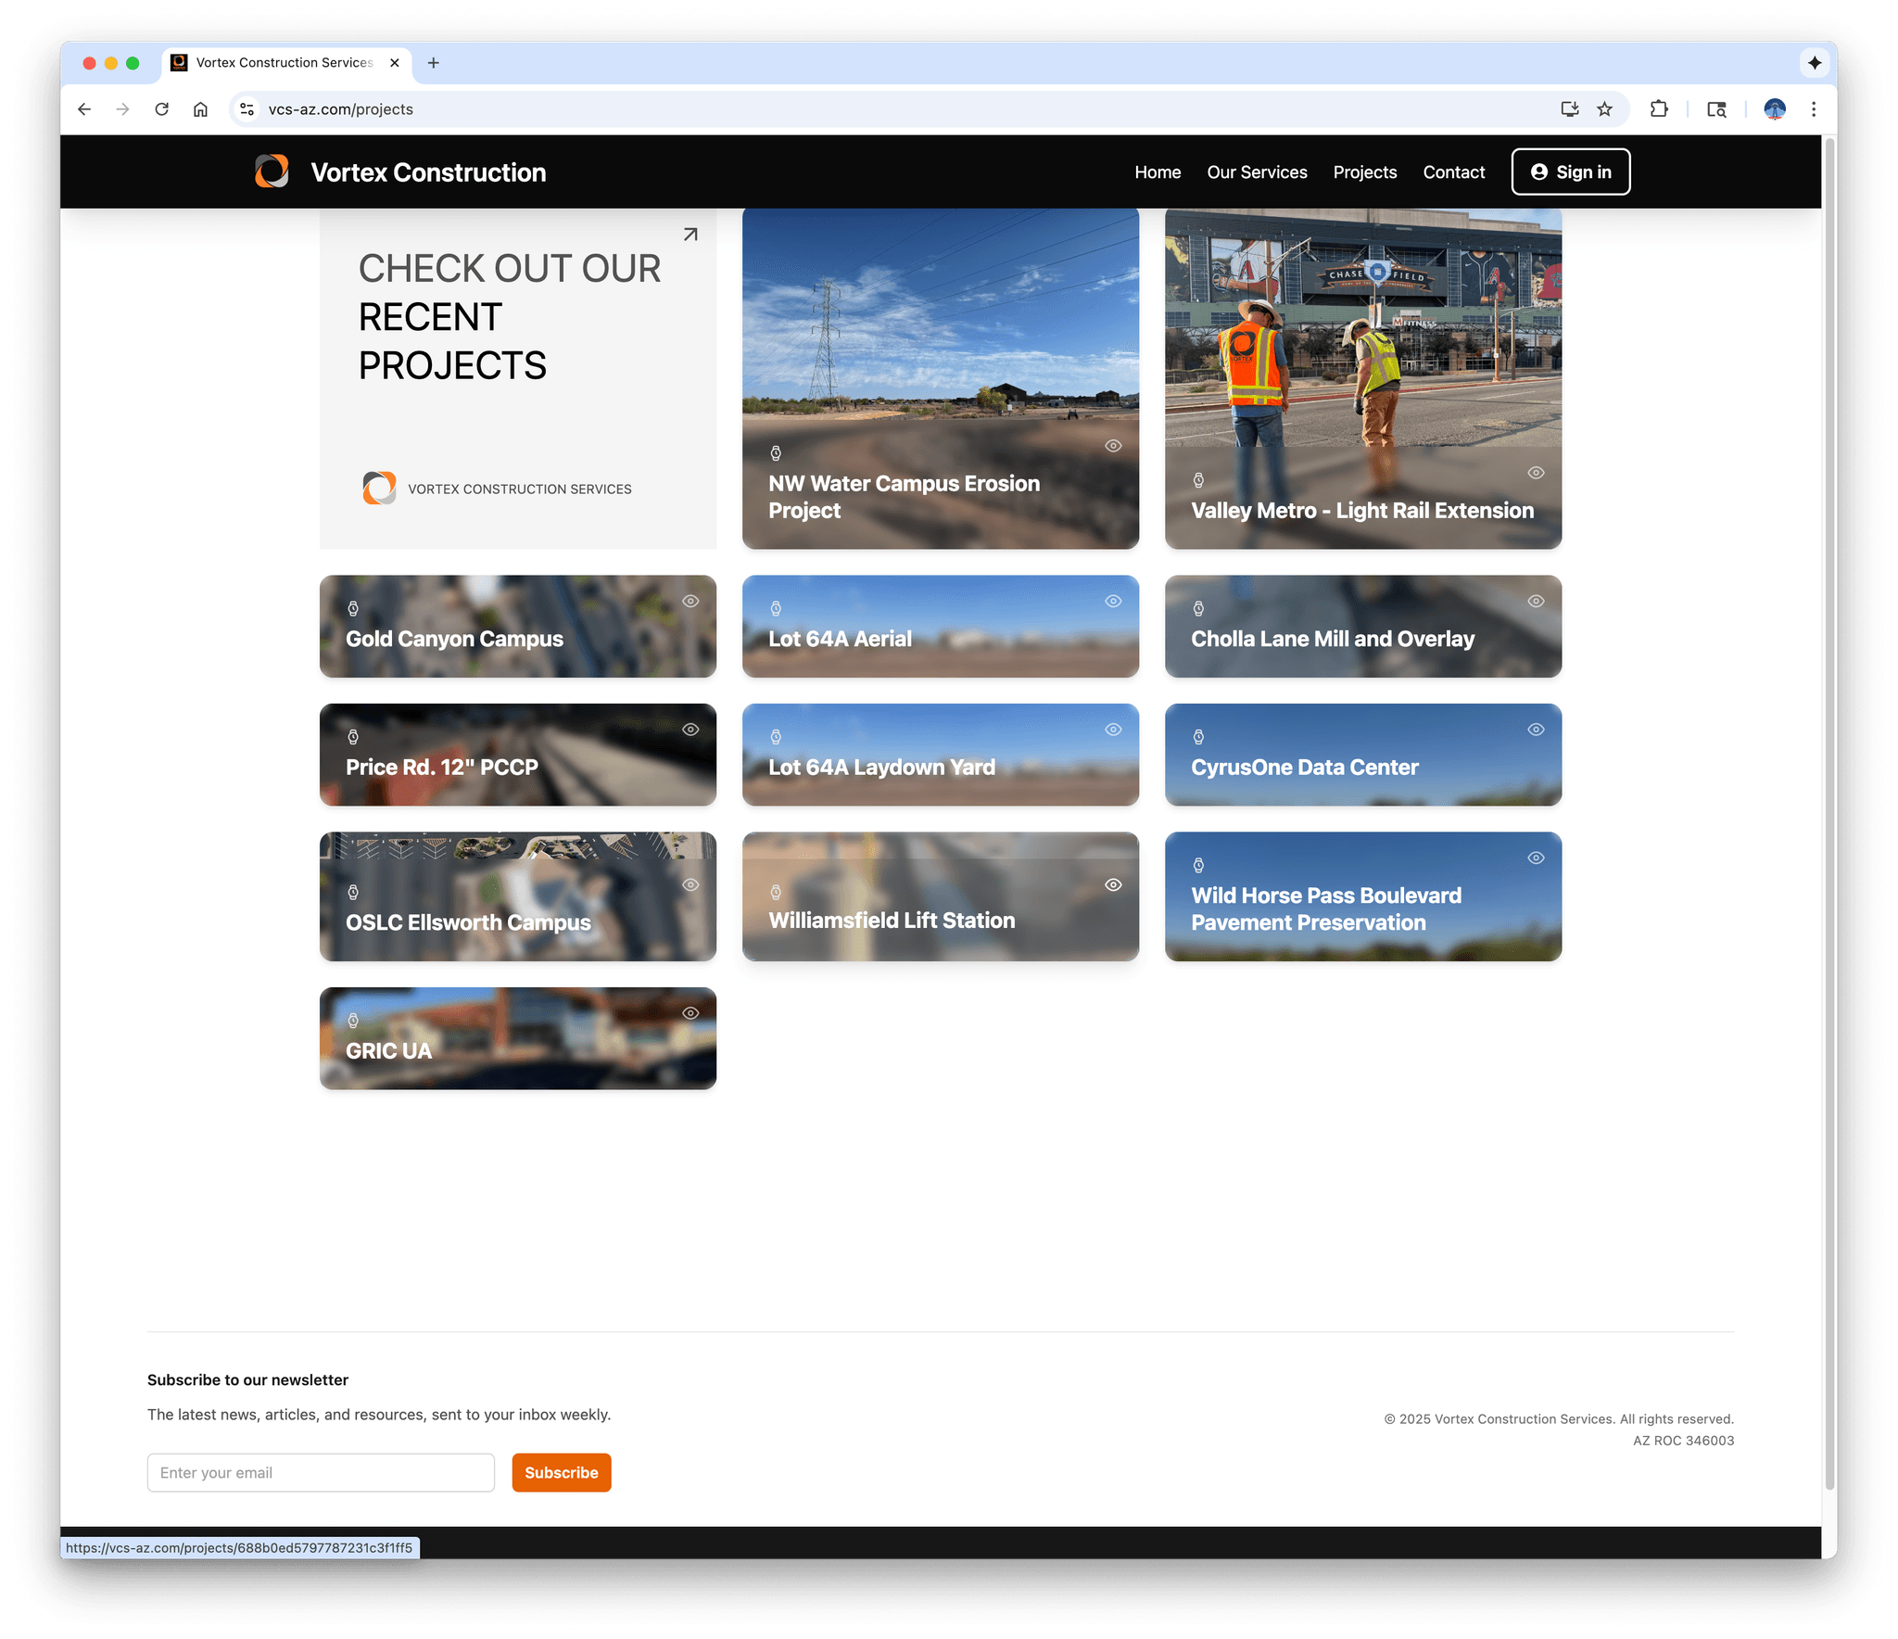
Task: Reload the current browser page
Action: tap(161, 109)
